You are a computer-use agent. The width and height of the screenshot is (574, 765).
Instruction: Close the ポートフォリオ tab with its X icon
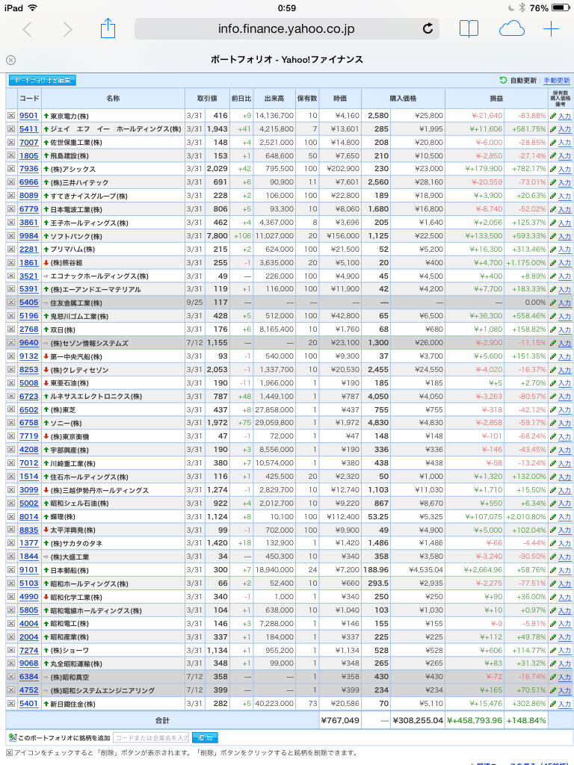tap(10, 60)
